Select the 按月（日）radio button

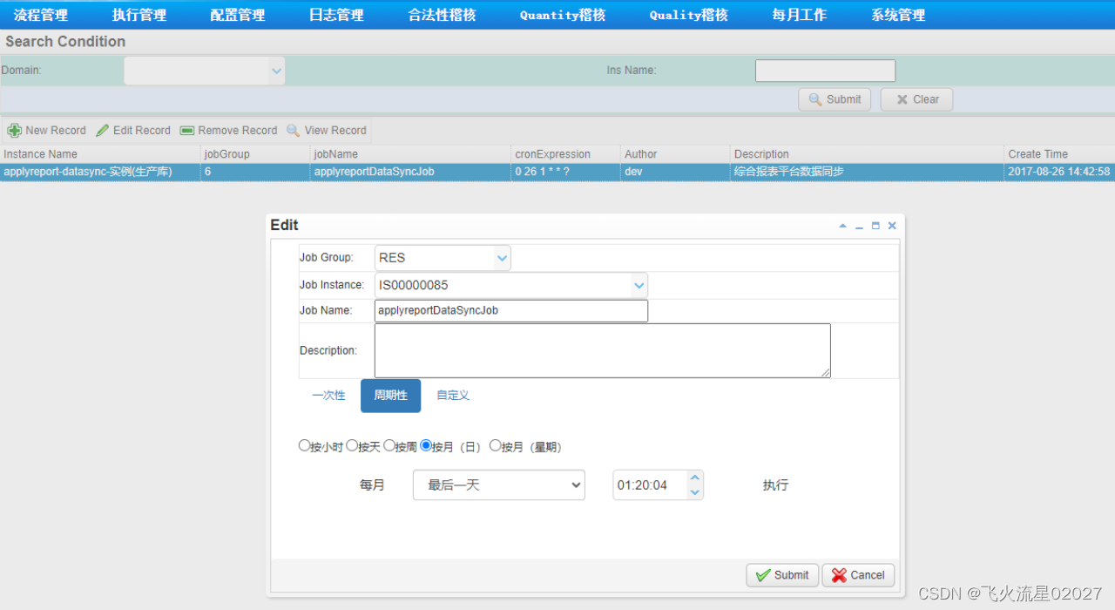click(x=426, y=445)
